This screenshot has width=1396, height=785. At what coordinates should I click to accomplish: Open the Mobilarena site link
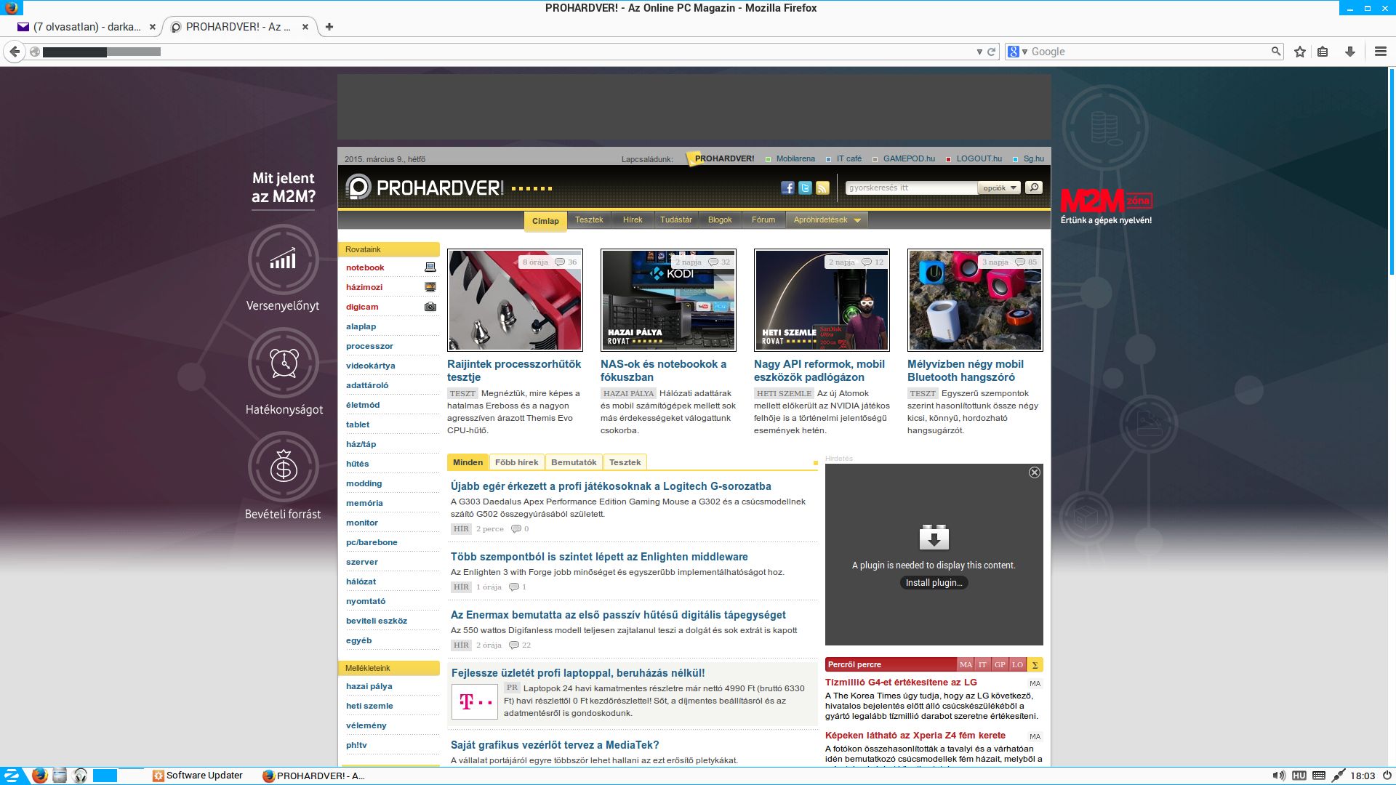tap(795, 158)
